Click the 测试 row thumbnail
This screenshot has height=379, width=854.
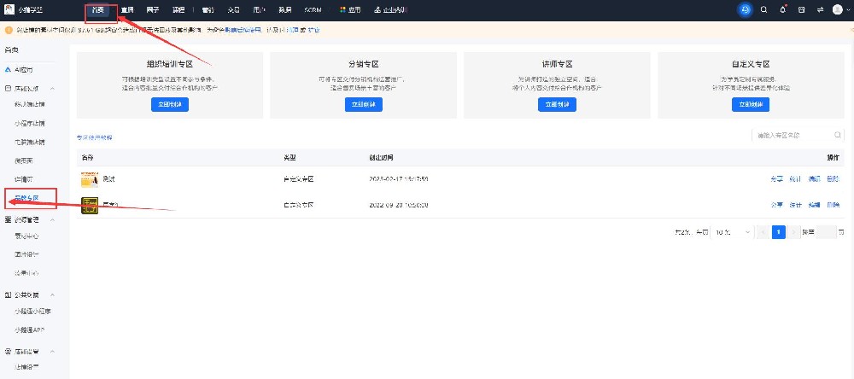coord(90,179)
